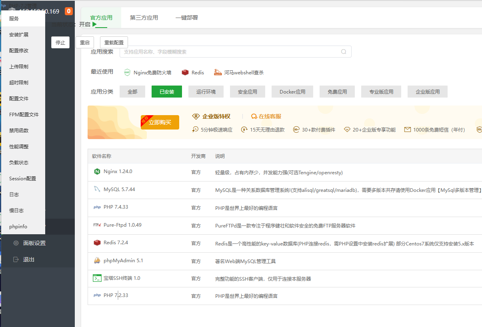Click the 应用搜索 input field
The height and width of the screenshot is (327, 482).
[x=236, y=52]
